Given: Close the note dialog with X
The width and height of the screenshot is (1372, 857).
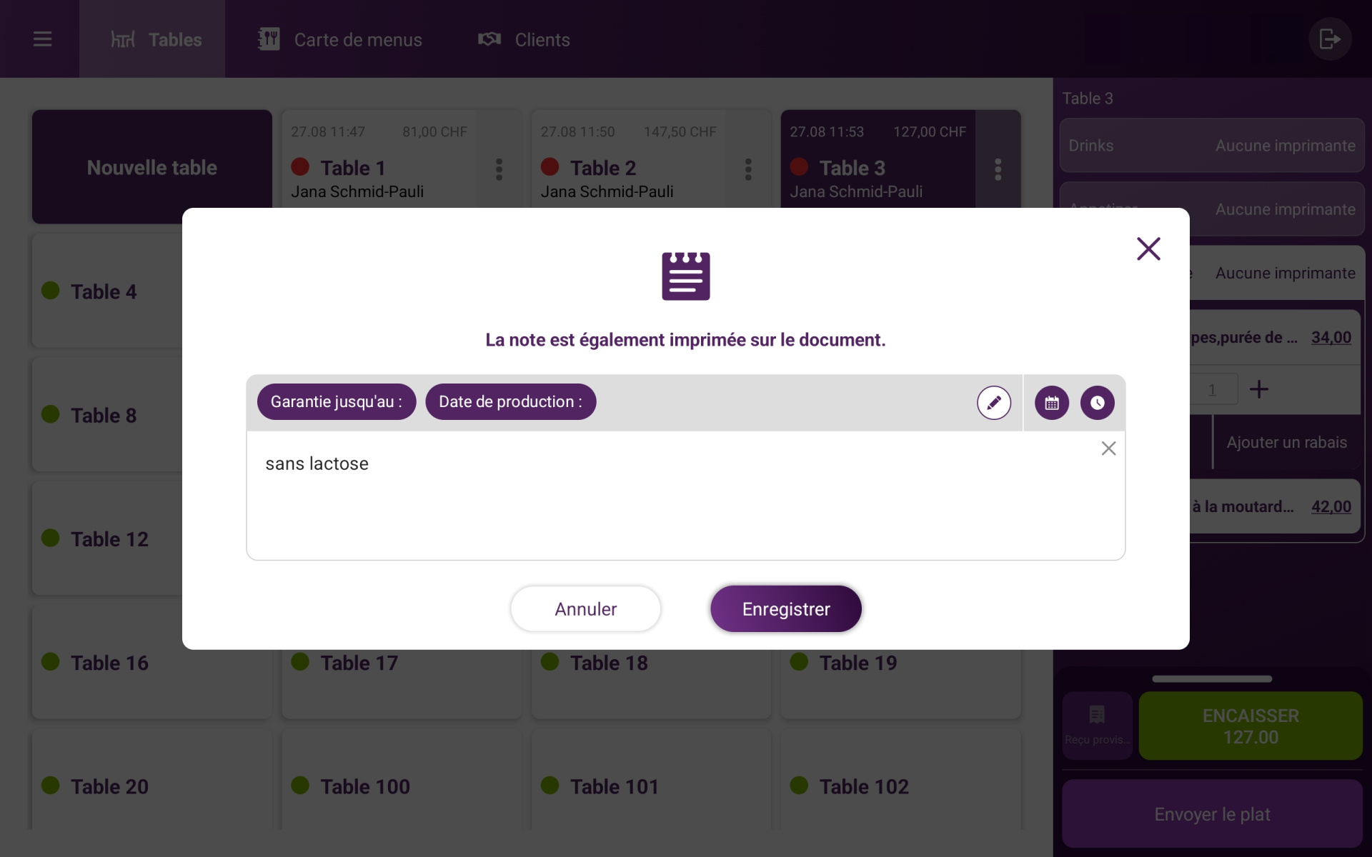Looking at the screenshot, I should (x=1148, y=249).
